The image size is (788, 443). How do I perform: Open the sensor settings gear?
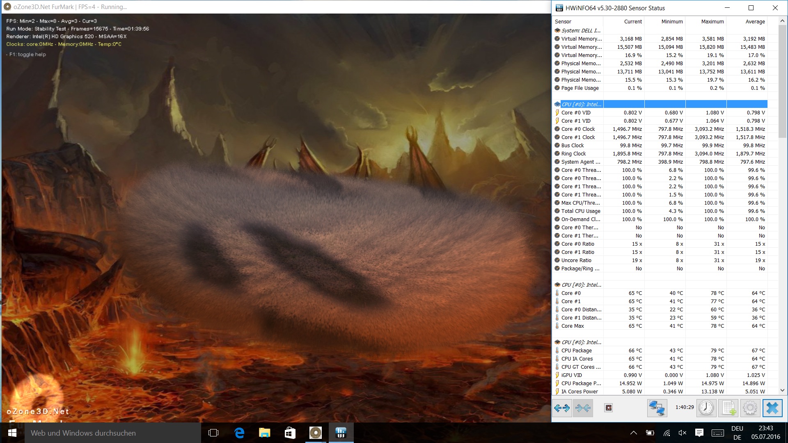point(750,408)
